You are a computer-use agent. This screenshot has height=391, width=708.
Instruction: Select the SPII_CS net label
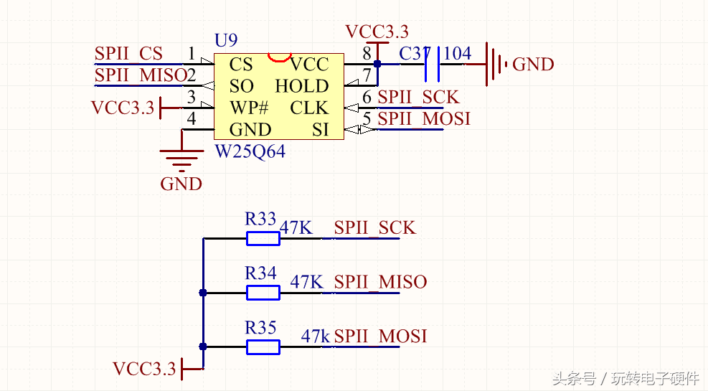128,53
